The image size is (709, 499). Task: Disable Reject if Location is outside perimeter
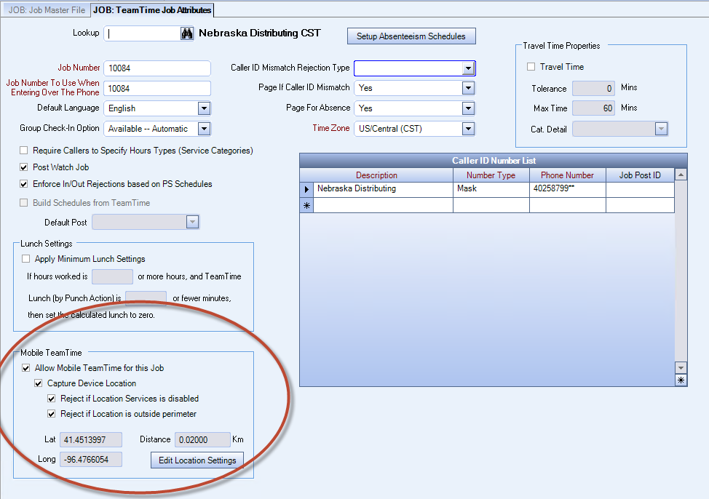[x=52, y=414]
